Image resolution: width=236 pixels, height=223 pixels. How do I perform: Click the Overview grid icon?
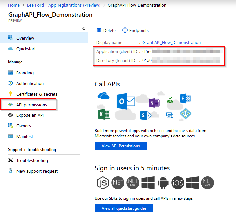coord(10,38)
